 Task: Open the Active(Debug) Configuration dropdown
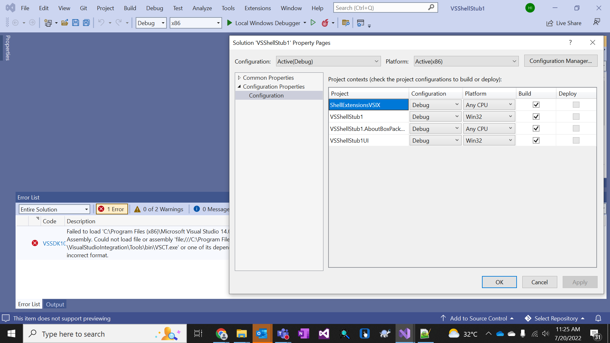pos(328,61)
